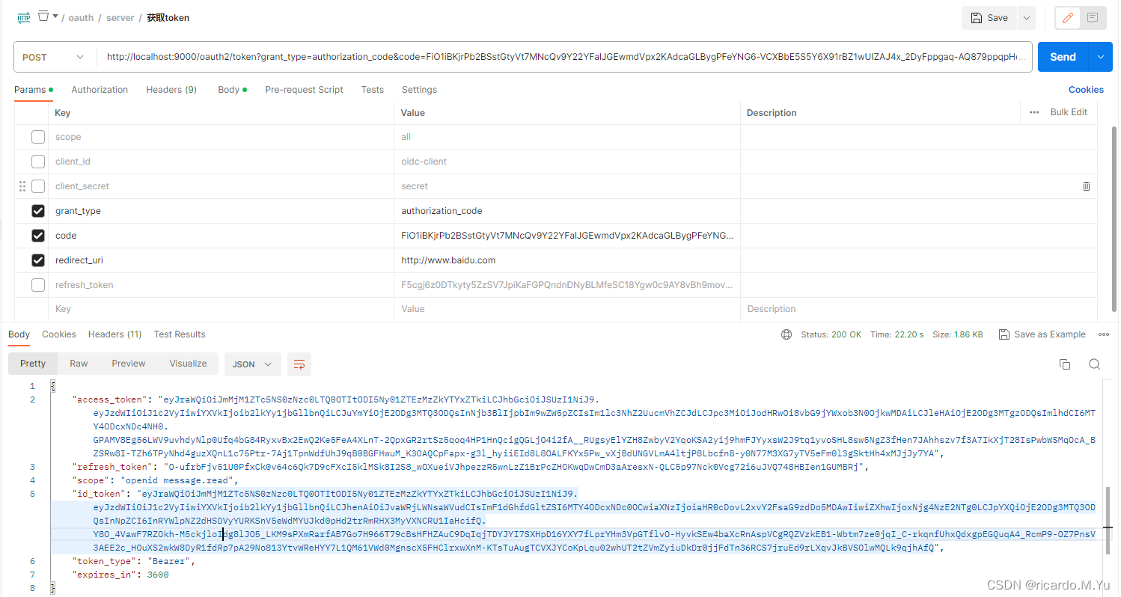This screenshot has width=1121, height=597.
Task: Click the HTTP request type icon
Action: (24, 17)
